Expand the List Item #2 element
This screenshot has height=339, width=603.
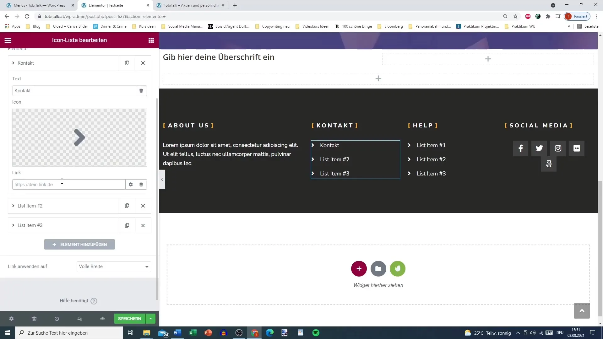(x=13, y=206)
